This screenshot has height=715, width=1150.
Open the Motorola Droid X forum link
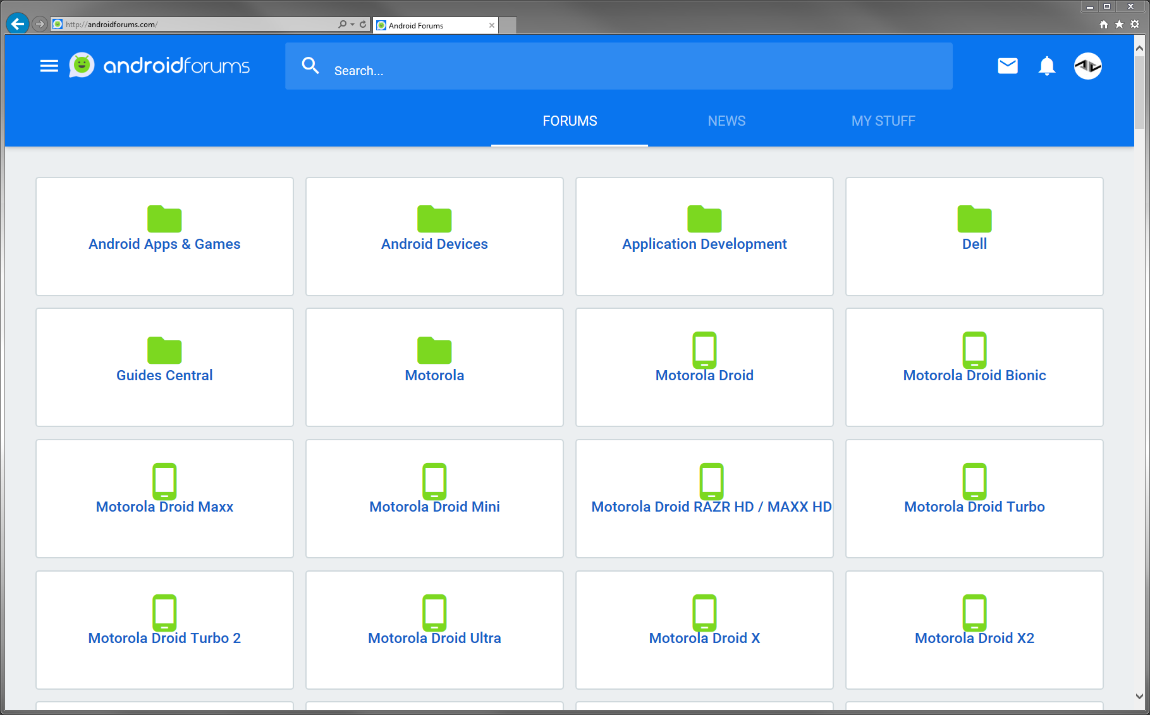pos(704,639)
